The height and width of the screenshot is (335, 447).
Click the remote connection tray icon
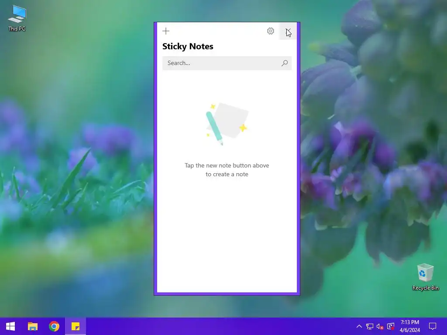click(391, 326)
